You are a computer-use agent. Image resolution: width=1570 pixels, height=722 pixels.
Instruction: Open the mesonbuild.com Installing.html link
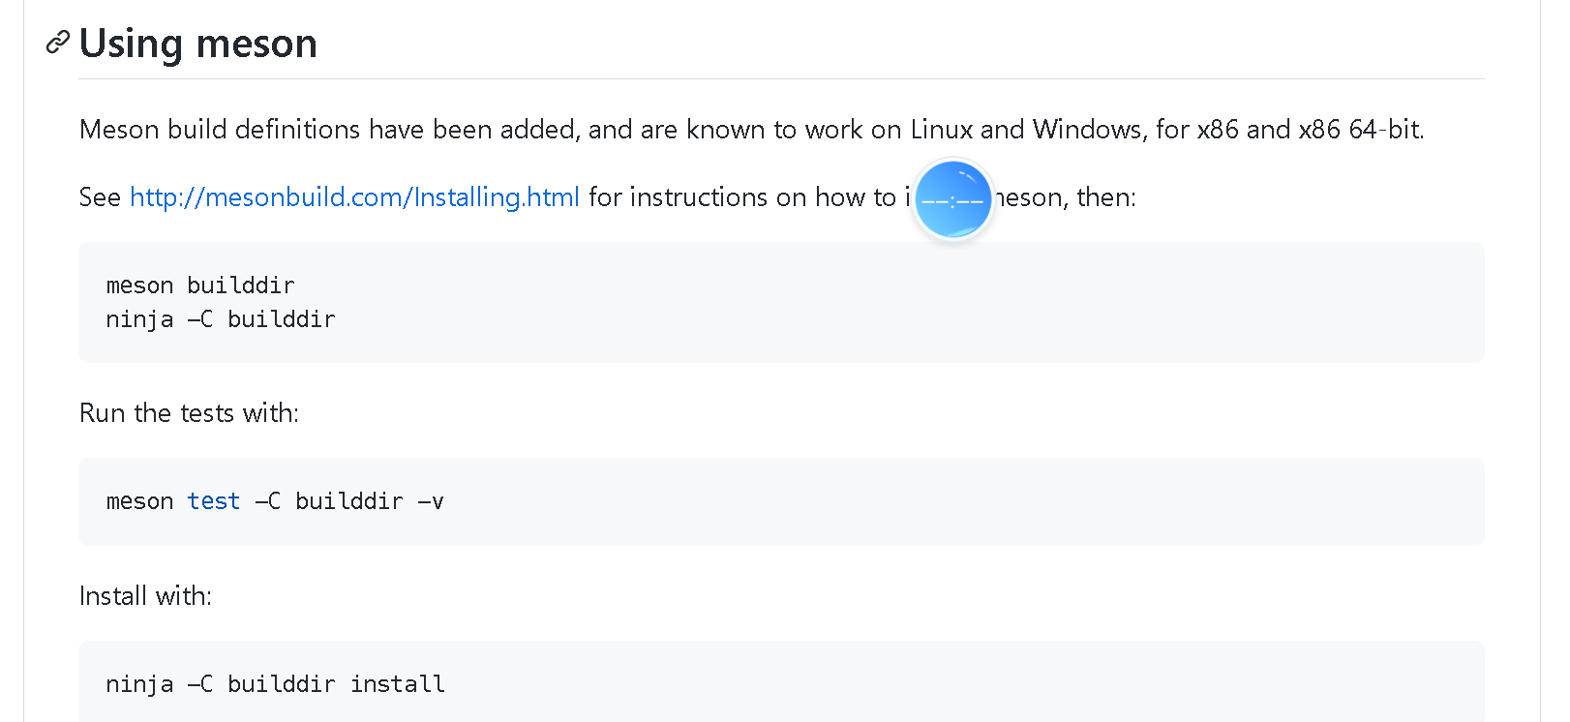354,196
